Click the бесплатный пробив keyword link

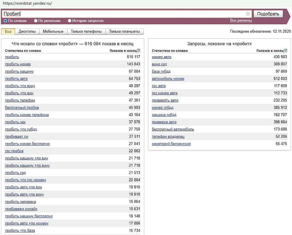pyautogui.click(x=22, y=108)
